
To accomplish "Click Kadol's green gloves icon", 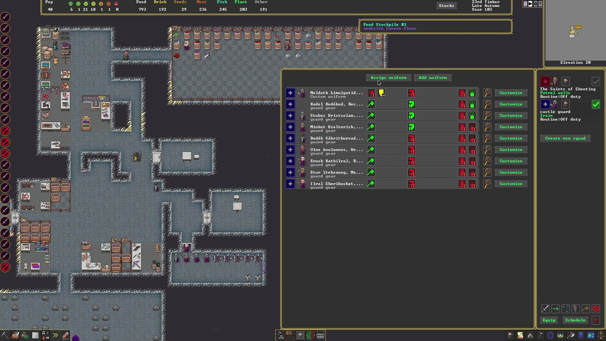I will [472, 104].
